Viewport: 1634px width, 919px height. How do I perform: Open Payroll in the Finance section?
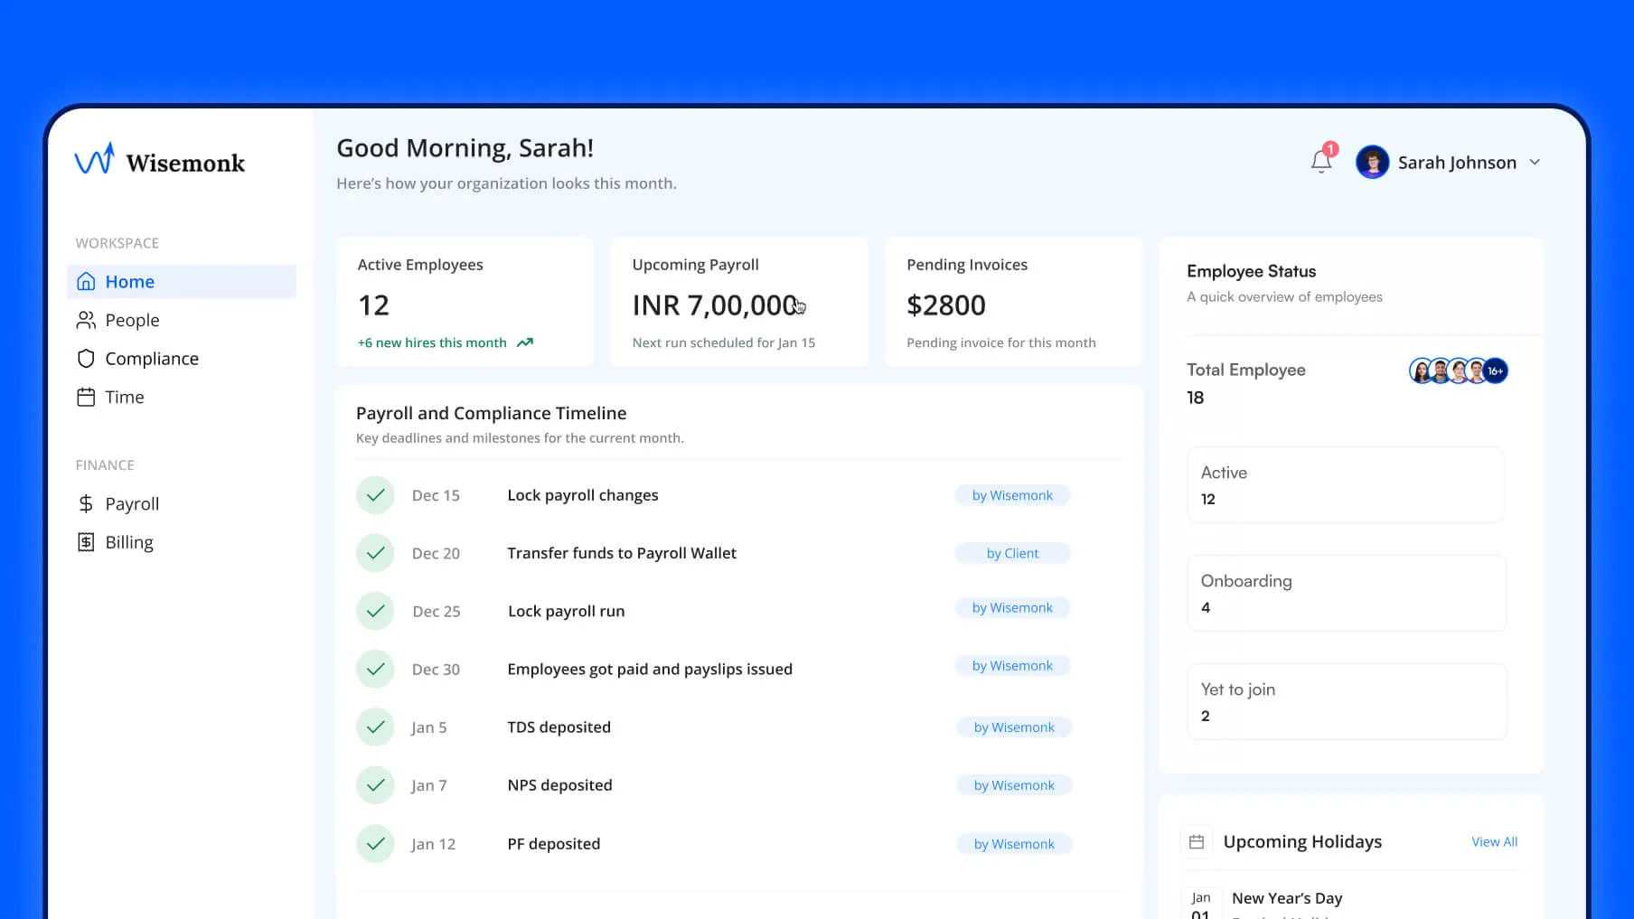coord(182,503)
